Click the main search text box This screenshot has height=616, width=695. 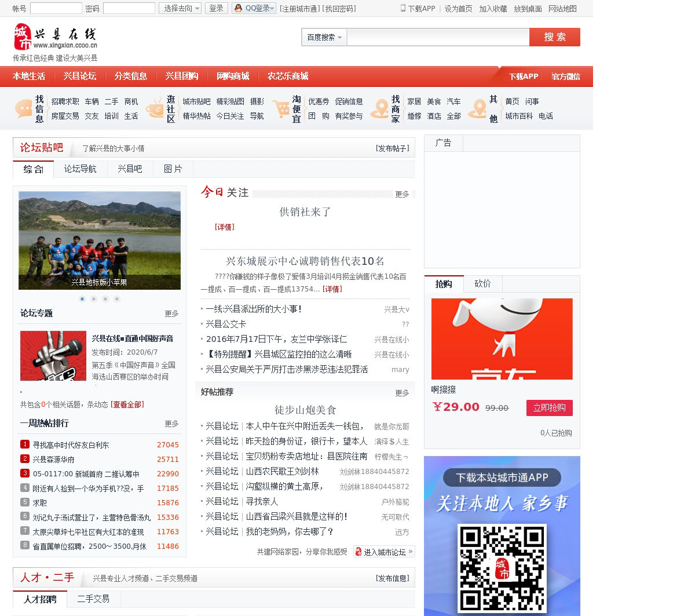[438, 37]
